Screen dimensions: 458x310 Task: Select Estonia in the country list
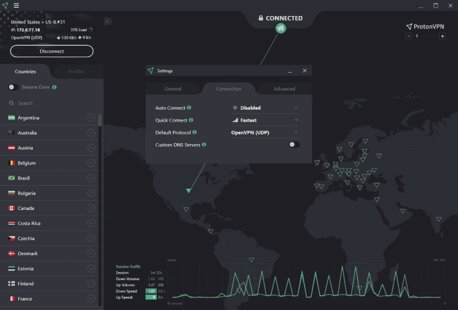(x=49, y=269)
